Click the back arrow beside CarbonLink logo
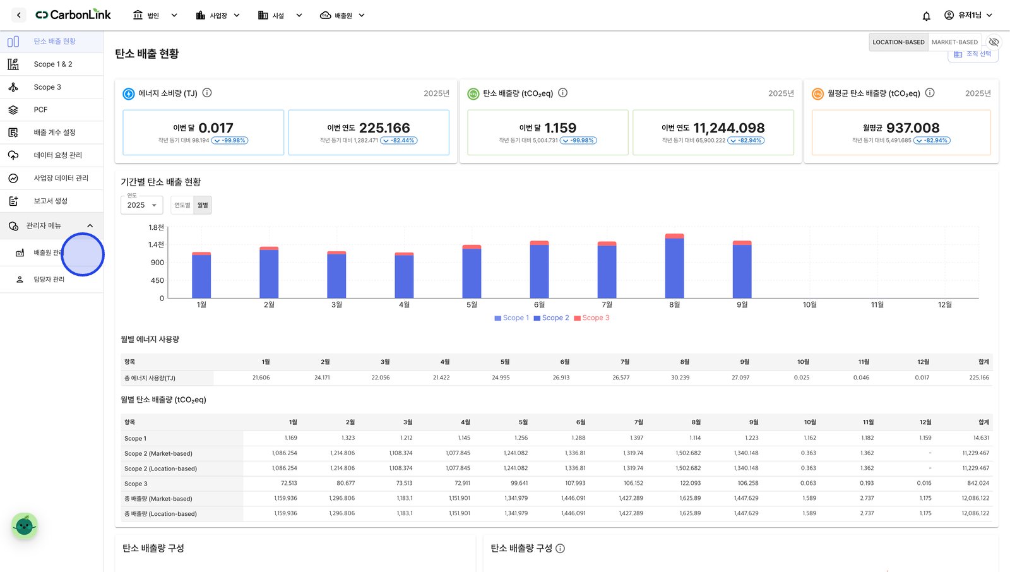 [x=19, y=15]
